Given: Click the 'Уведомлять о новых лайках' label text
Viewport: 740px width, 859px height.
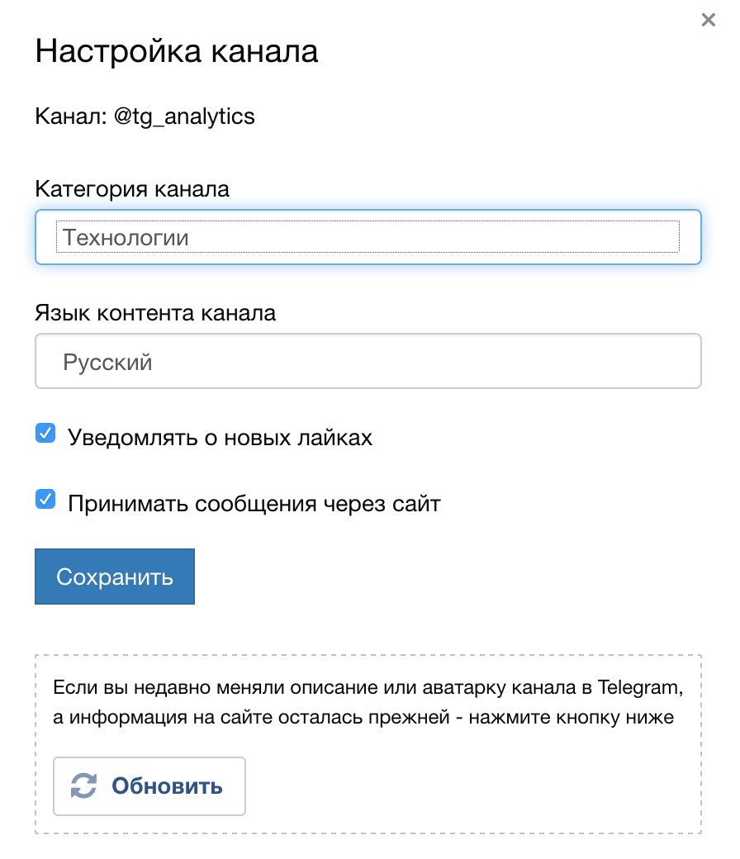Looking at the screenshot, I should [x=221, y=437].
